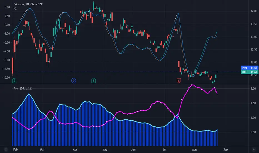The height and width of the screenshot is (153, 259).
Task: Click the 1.50 value on Arun scale
Action: coord(253,103)
